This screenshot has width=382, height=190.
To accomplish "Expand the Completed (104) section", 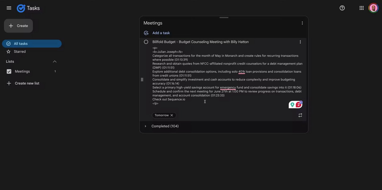I will pos(146,126).
